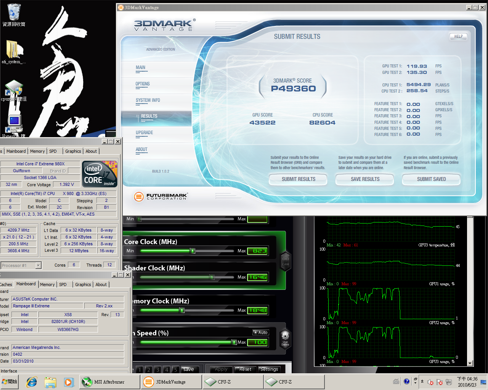
Task: Open SPD tab in CPU-Z processor window
Action: pyautogui.click(x=53, y=151)
